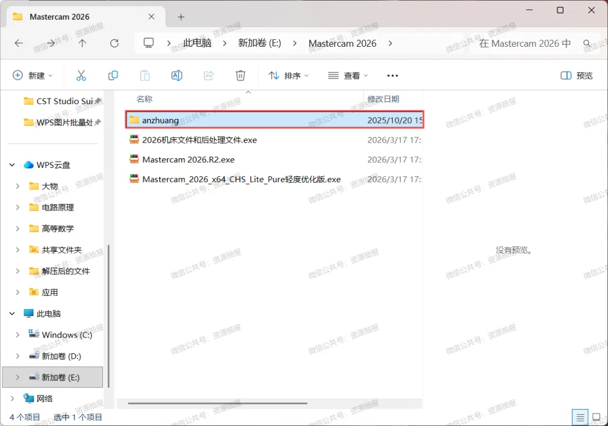The image size is (608, 426).
Task: Click the anzhuang date 2025/10/20
Action: [x=395, y=120]
